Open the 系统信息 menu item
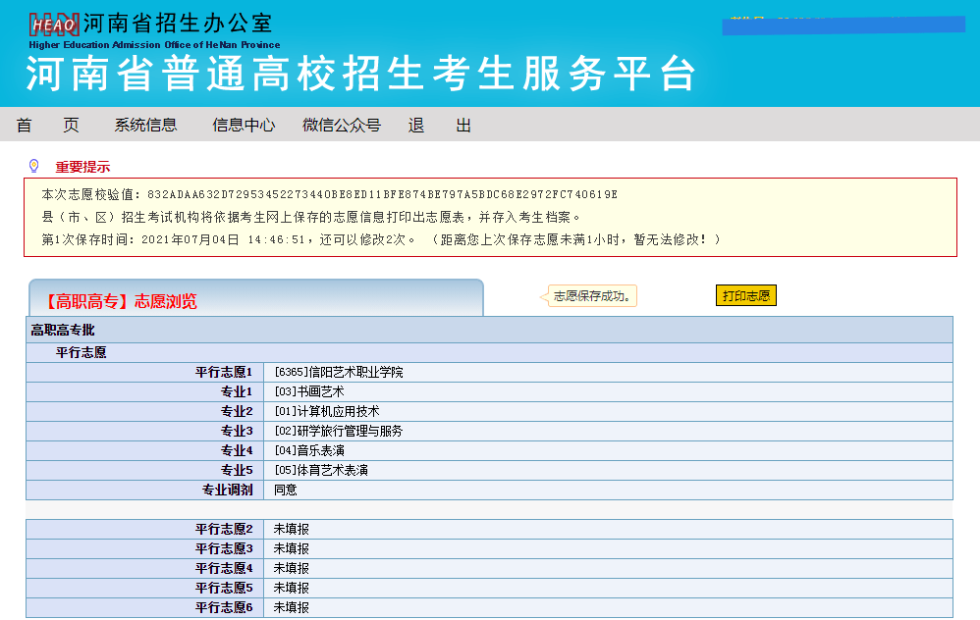980x620 pixels. pos(145,125)
